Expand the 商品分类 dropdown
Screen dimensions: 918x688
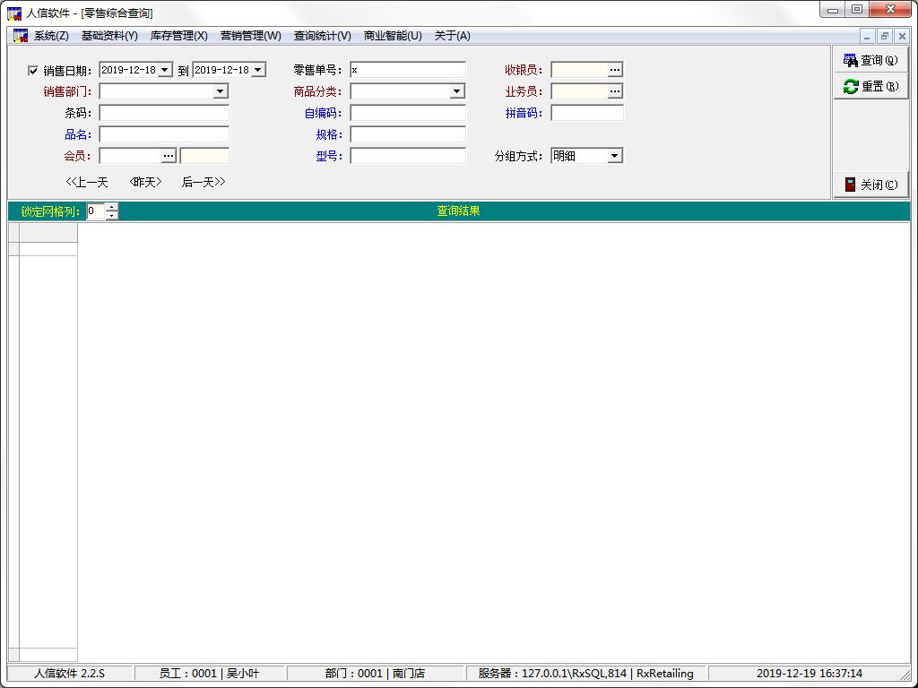(x=456, y=91)
